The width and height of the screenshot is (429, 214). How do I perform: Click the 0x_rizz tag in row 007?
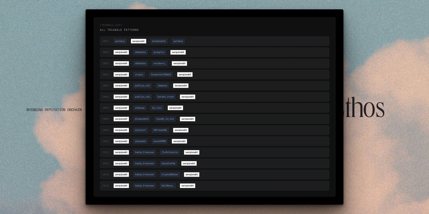point(157,108)
